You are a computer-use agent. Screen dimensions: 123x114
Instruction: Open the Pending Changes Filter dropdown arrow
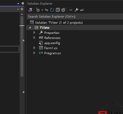42,10
